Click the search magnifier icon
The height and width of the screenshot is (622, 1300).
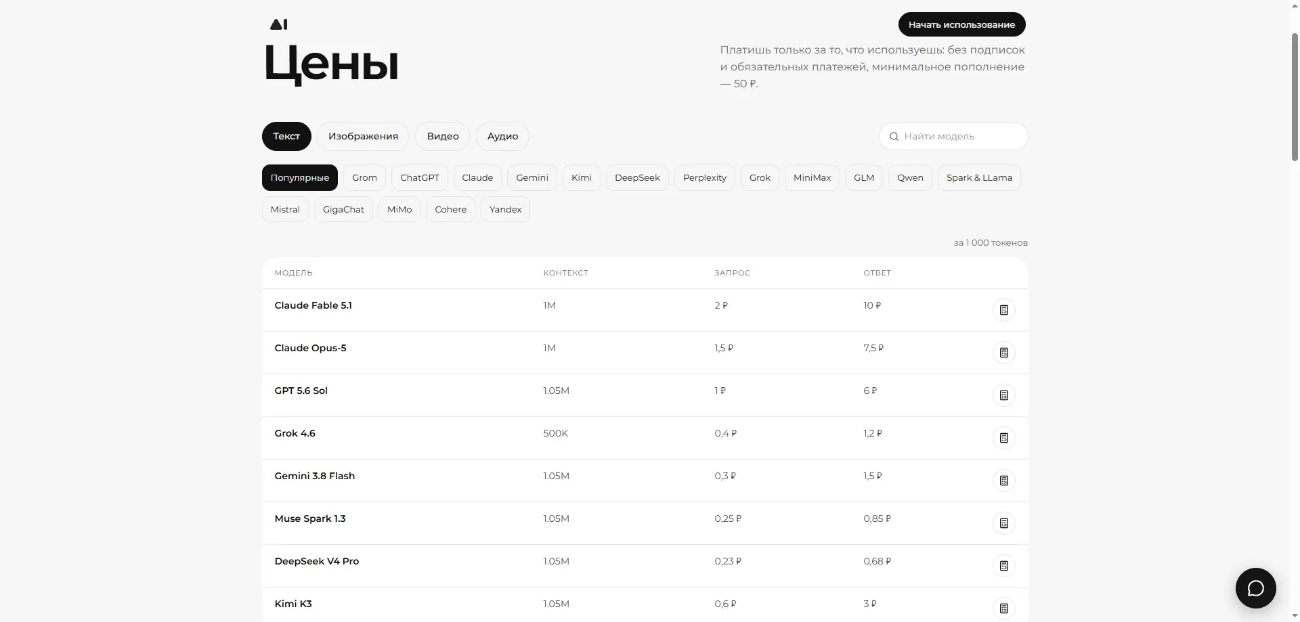(x=894, y=137)
